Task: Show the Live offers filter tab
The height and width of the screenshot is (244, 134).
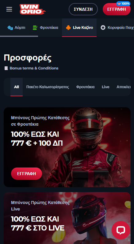Action: (105, 87)
